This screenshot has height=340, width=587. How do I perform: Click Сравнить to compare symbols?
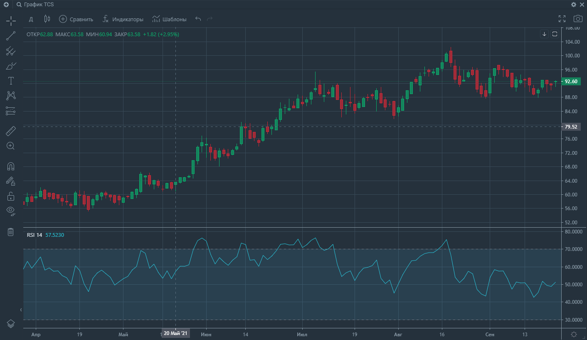point(76,19)
